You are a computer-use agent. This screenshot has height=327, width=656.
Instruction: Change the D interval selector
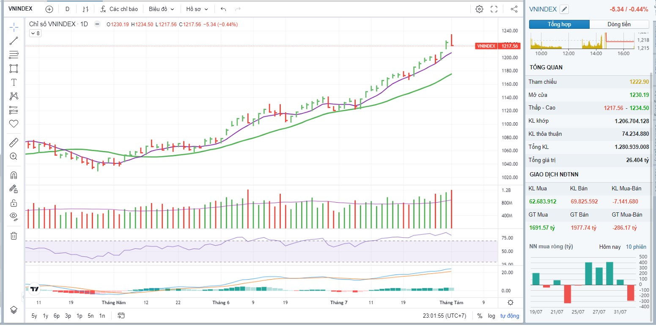tap(67, 9)
